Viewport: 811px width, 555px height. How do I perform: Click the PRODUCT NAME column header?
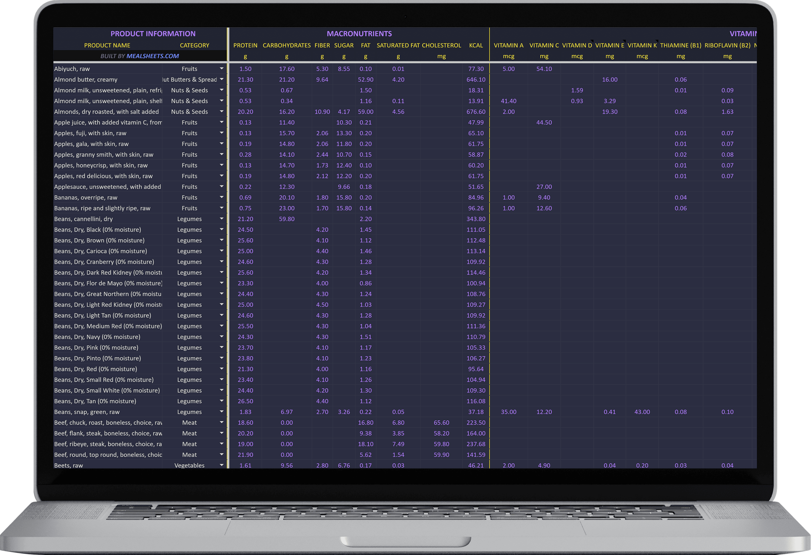coord(107,45)
